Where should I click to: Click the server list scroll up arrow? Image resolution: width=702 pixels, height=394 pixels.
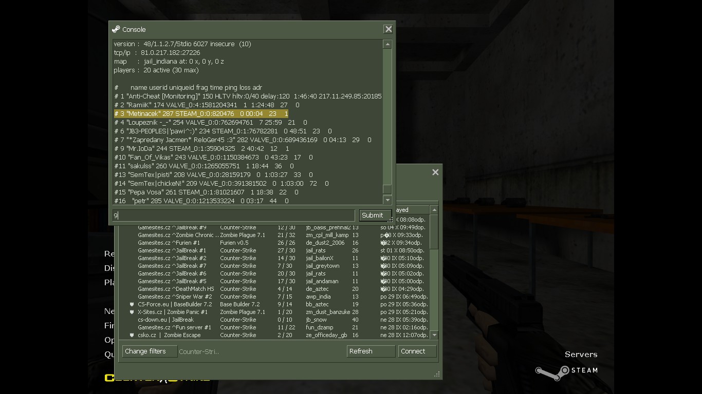coord(434,210)
